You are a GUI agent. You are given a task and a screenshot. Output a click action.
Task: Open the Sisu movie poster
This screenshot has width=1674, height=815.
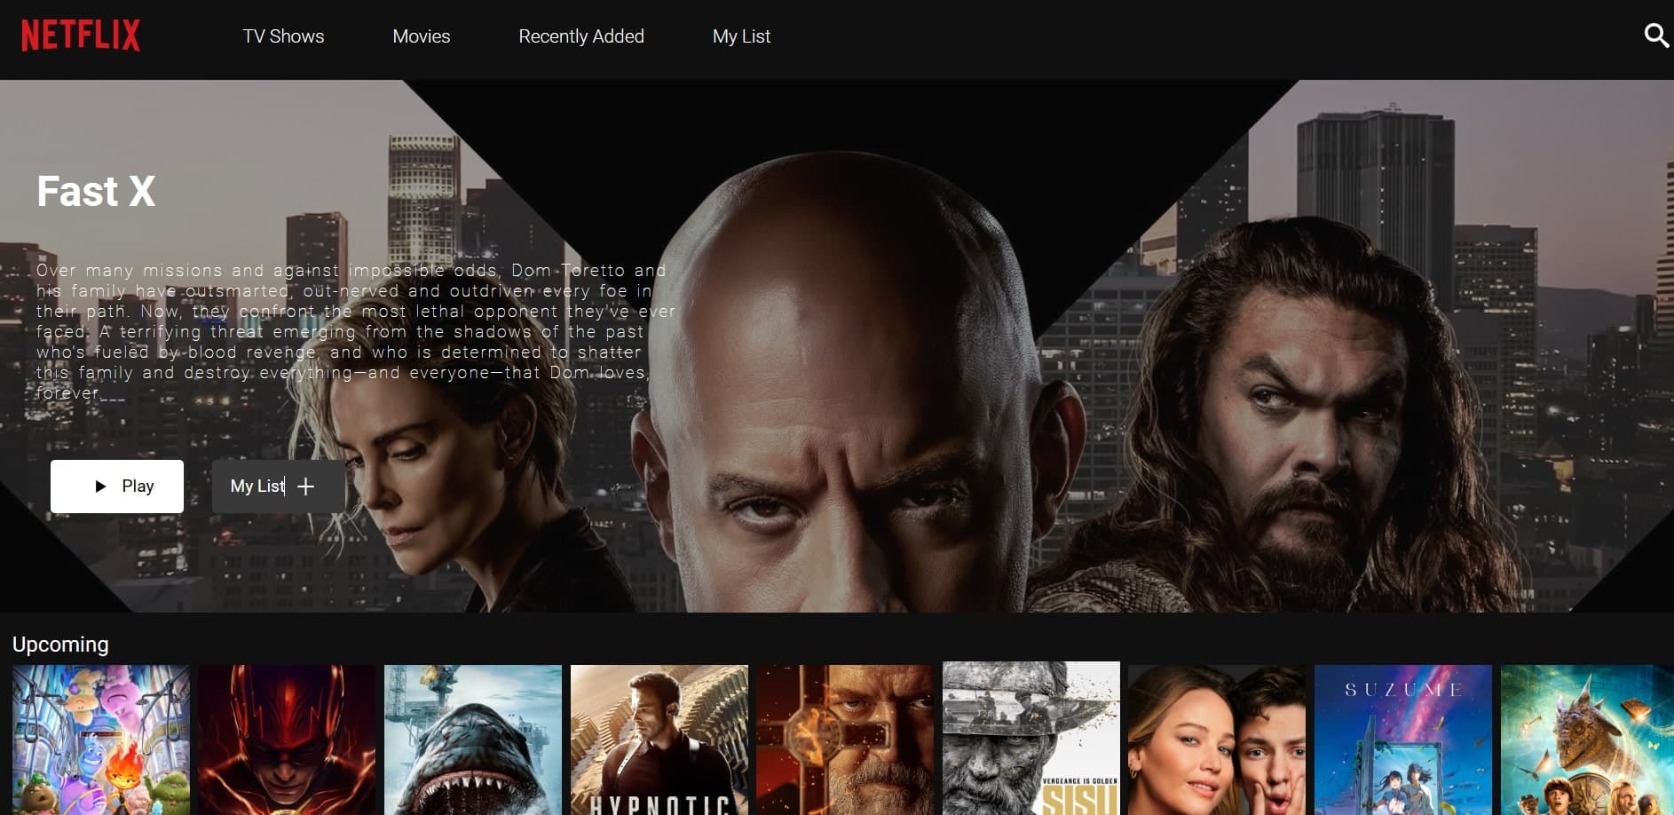(x=1031, y=738)
